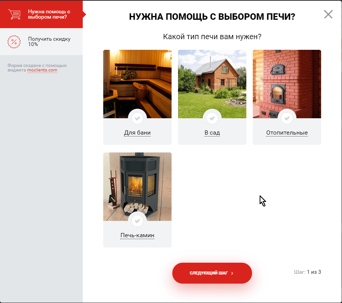Click the 'Печь-камин' label
The height and width of the screenshot is (303, 342).
[137, 236]
